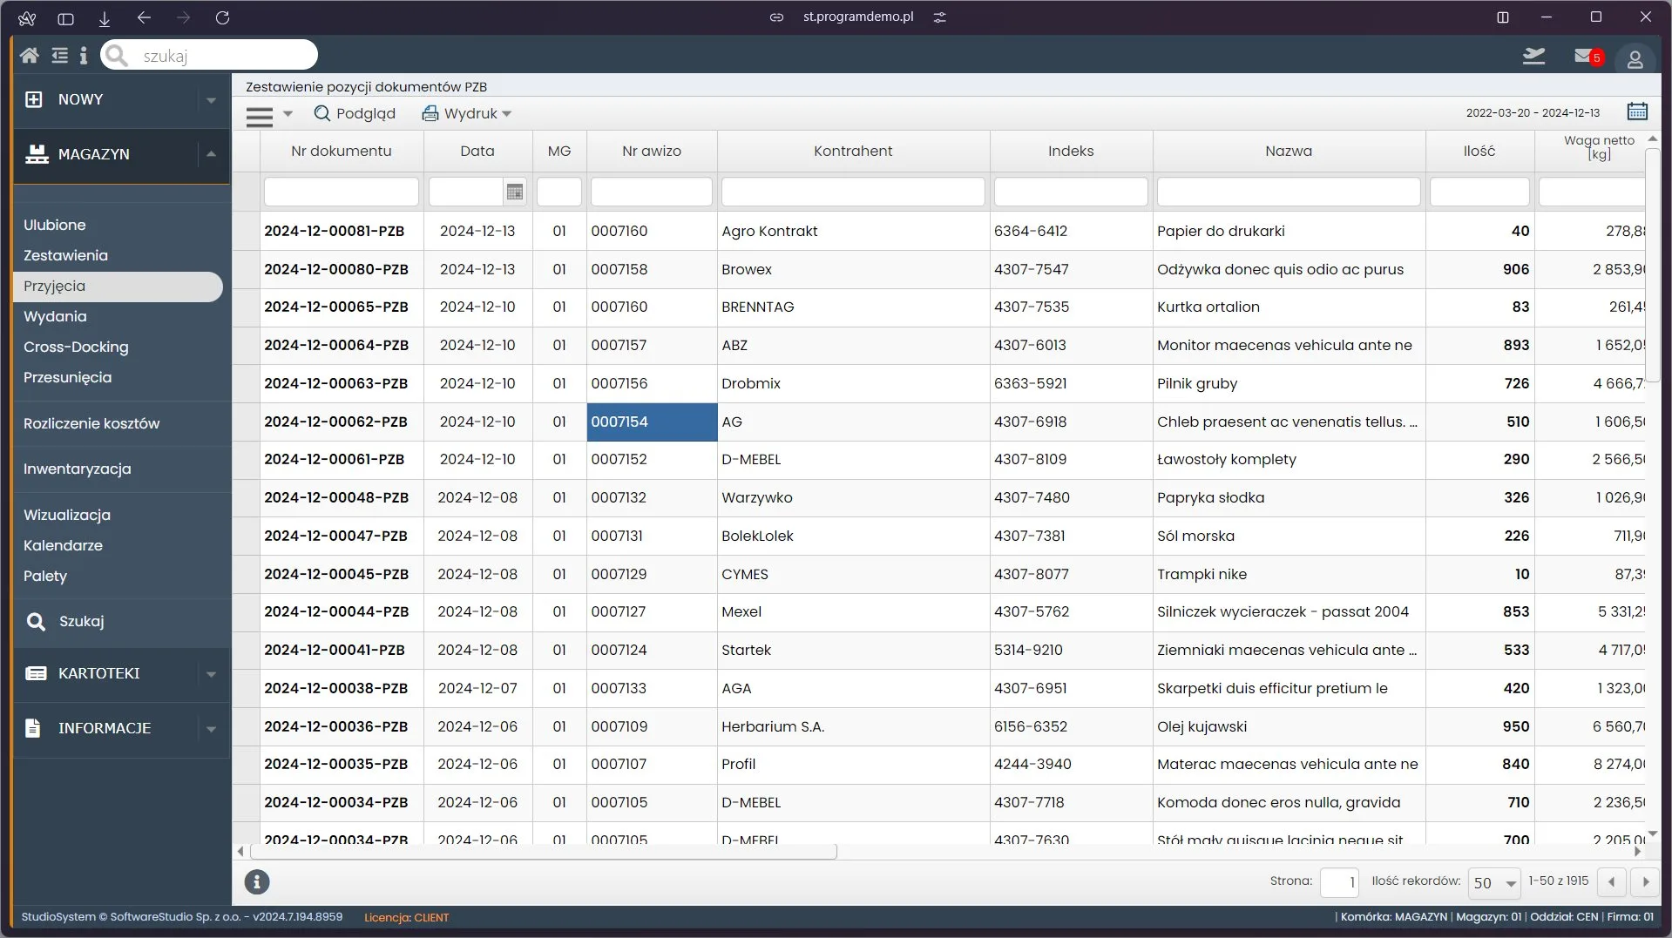Screen dimensions: 1672x938
Task: Open Rozliczenie kosztów in the sidebar
Action: (91, 423)
